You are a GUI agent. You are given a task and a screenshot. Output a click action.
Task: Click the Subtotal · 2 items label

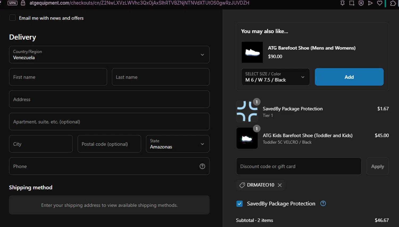coord(254,220)
